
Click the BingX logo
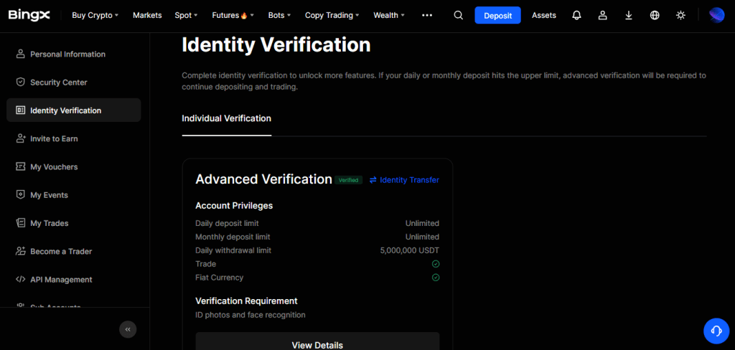[29, 15]
